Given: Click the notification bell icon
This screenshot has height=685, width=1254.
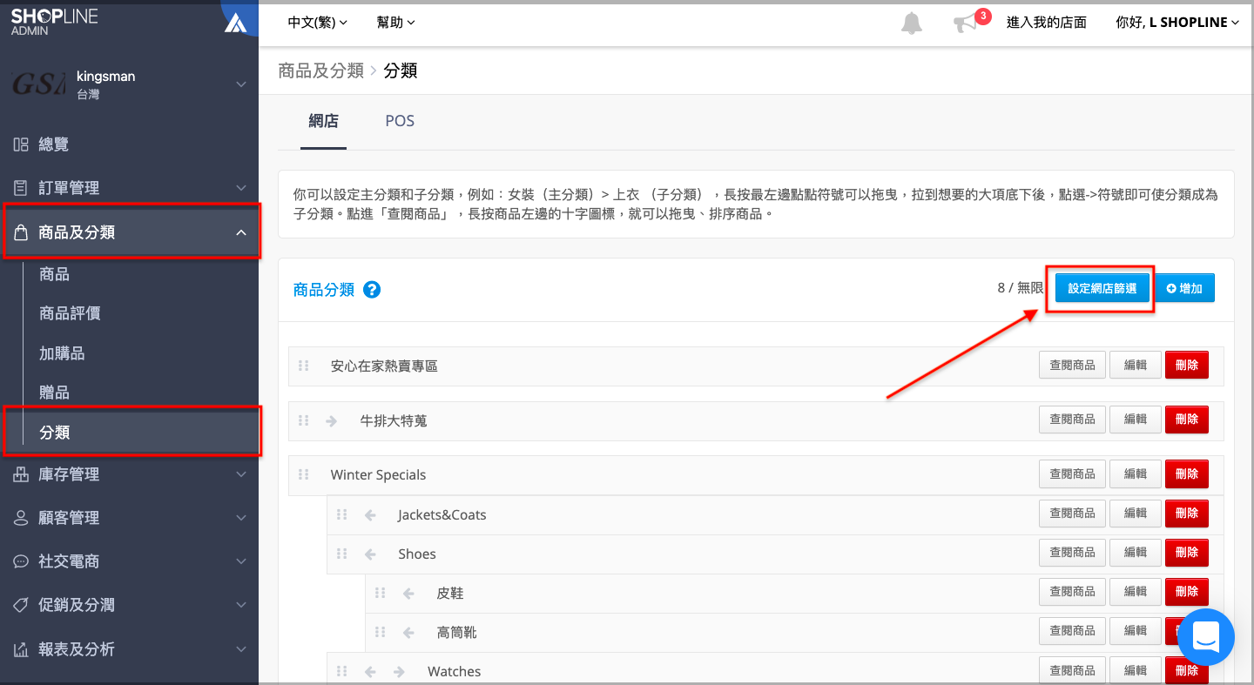Looking at the screenshot, I should point(911,24).
